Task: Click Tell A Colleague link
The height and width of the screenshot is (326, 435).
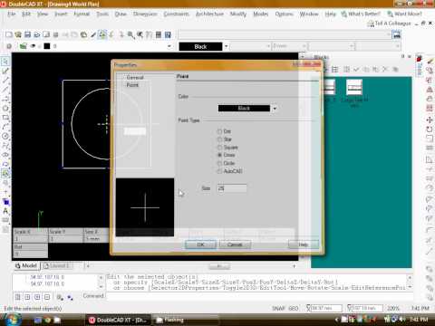Action: click(389, 24)
